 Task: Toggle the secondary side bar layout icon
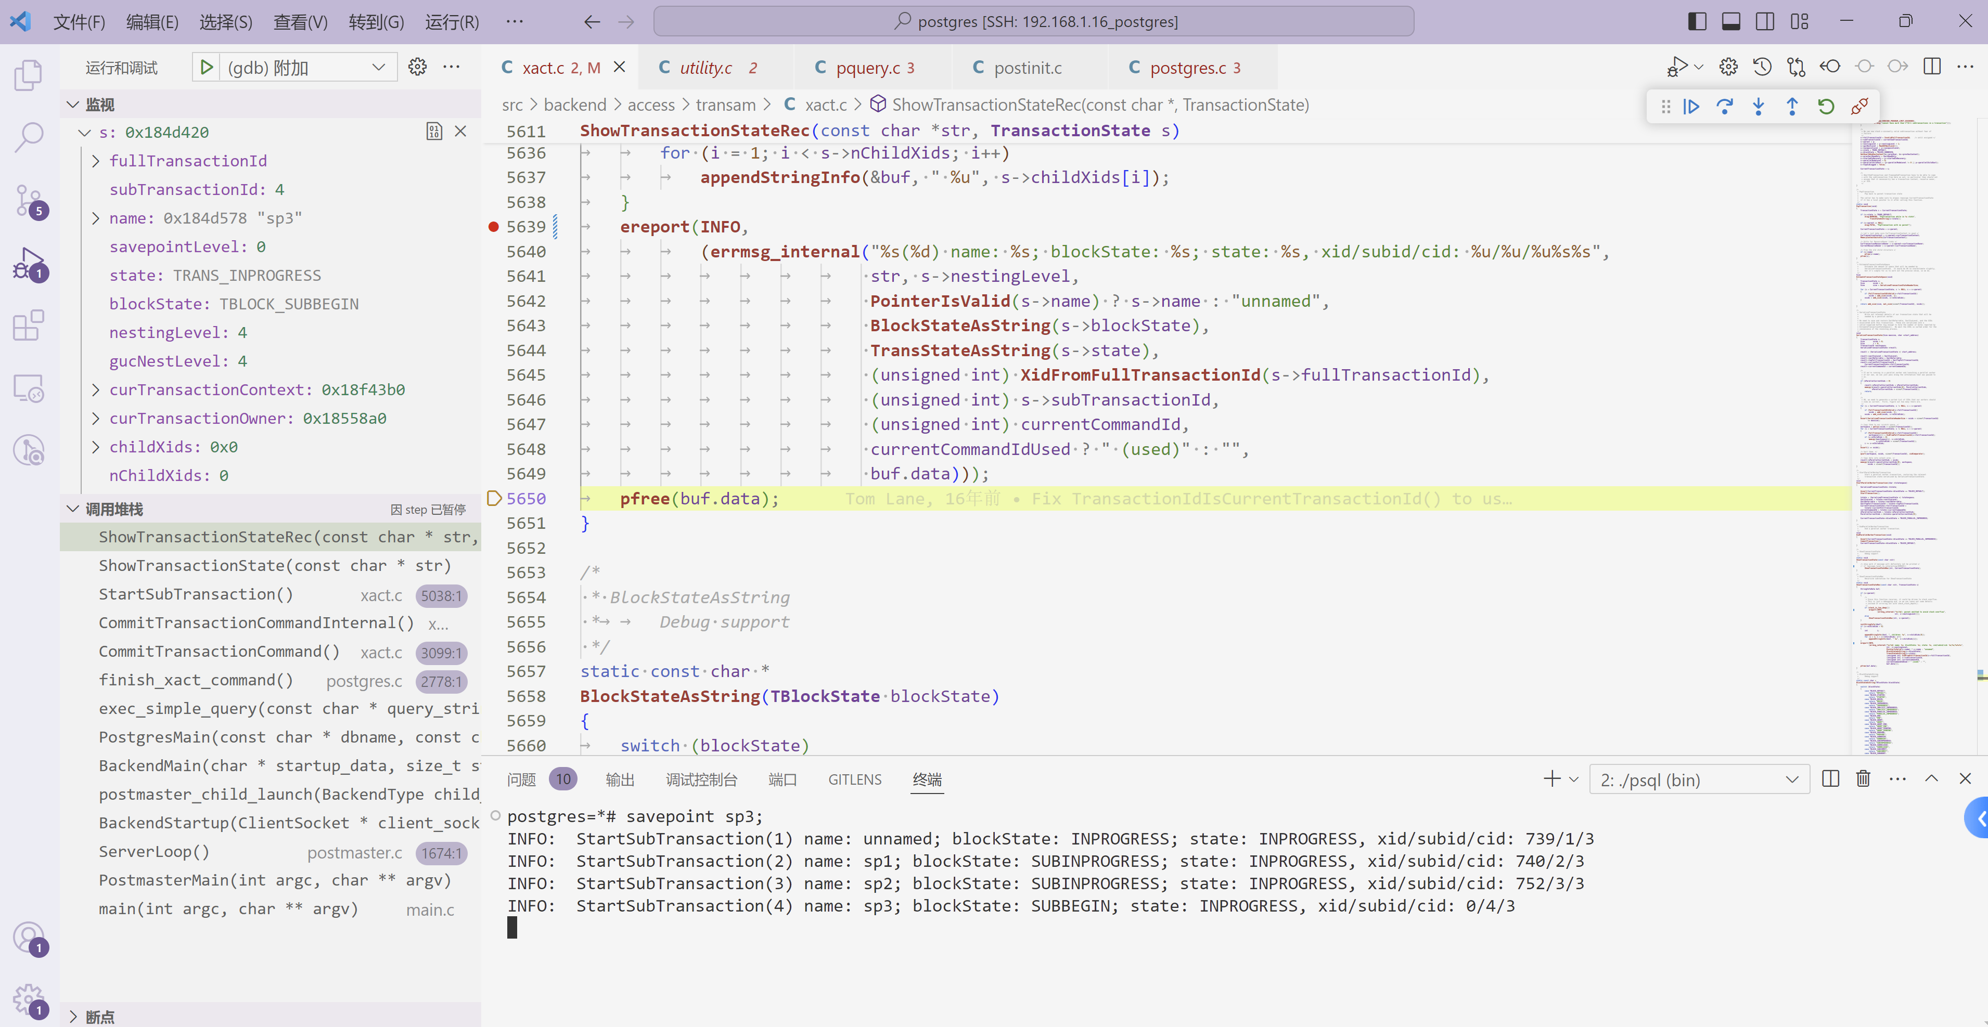tap(1765, 22)
